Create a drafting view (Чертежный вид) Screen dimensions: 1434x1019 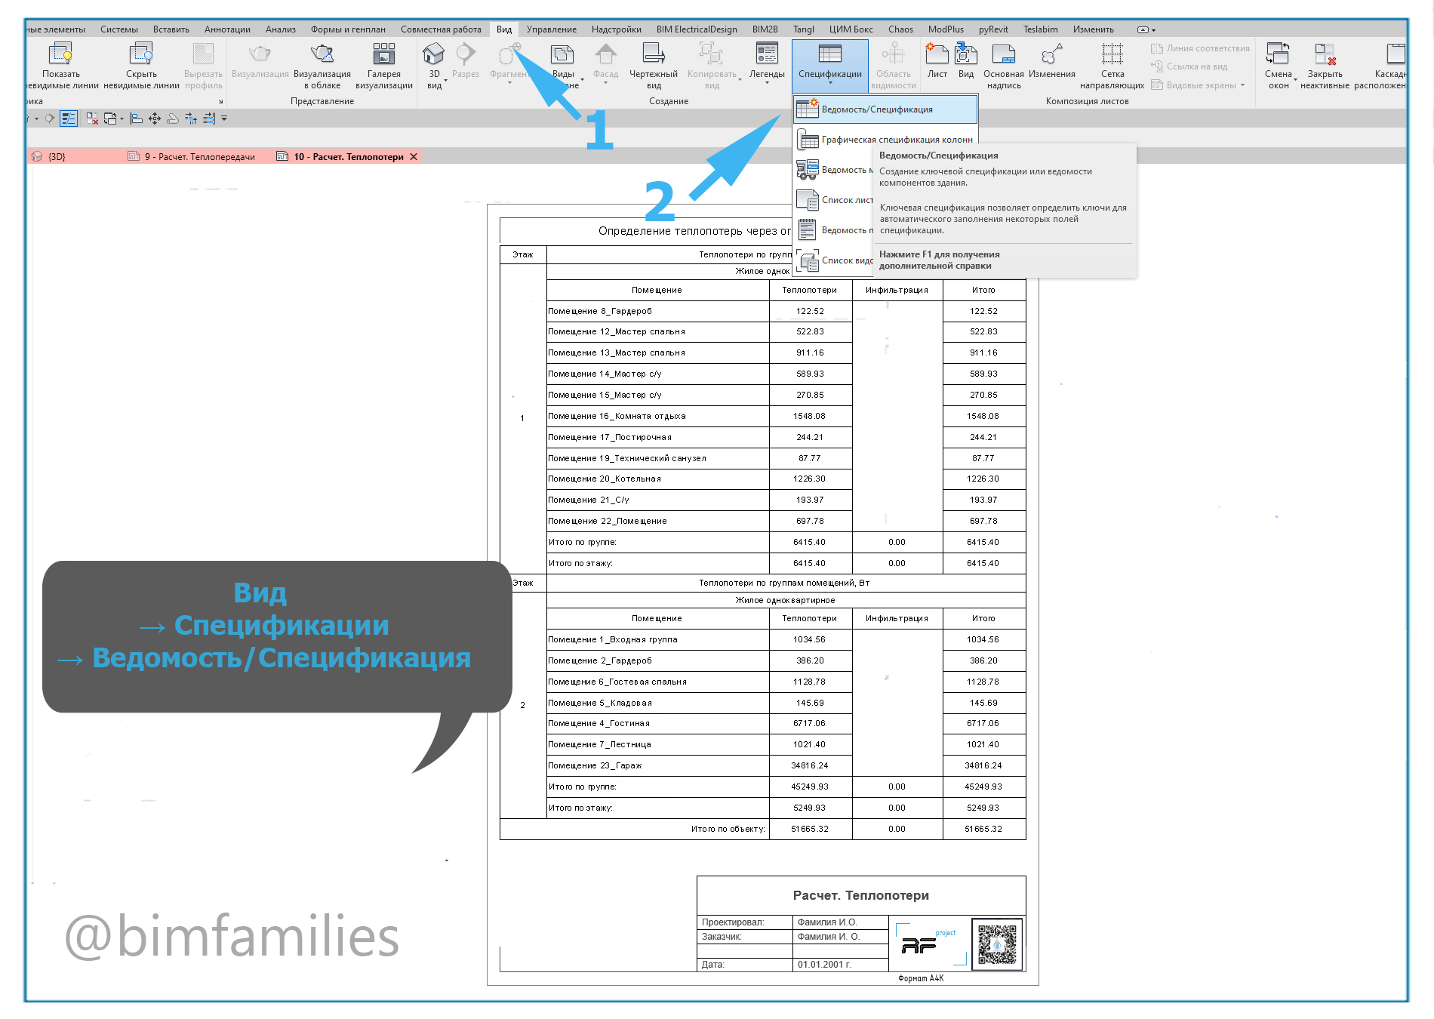pos(654,66)
